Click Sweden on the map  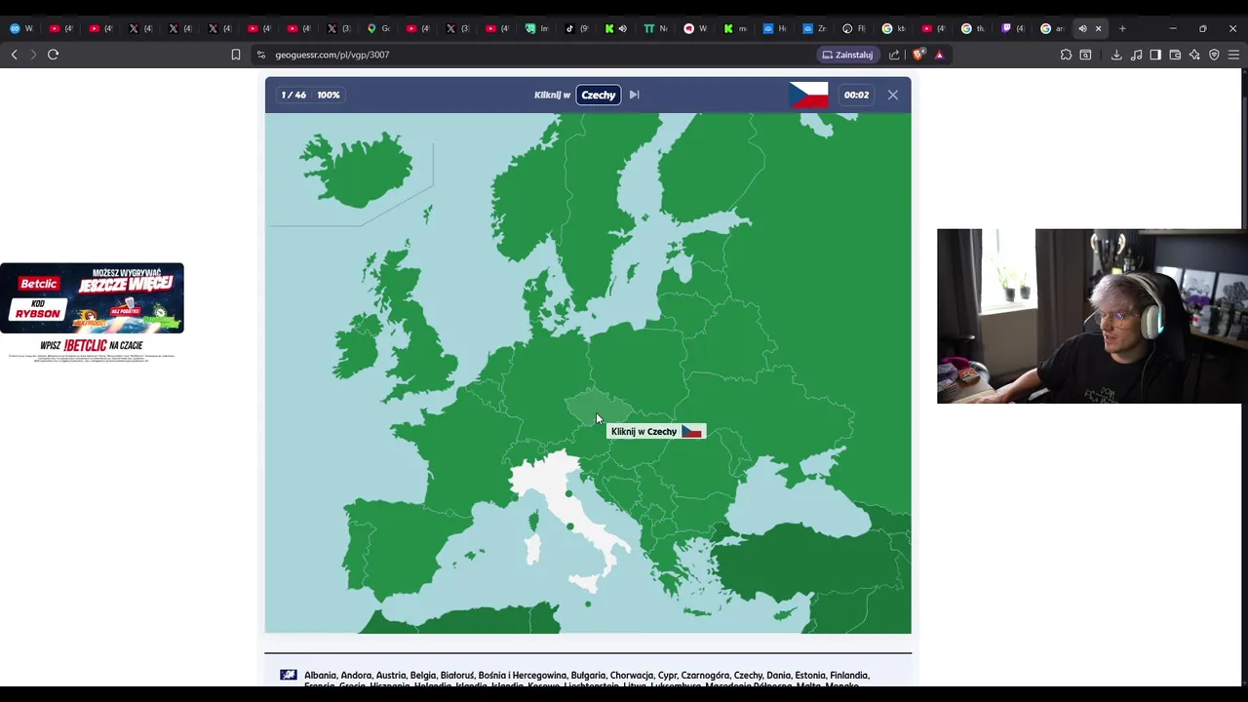coord(595,214)
